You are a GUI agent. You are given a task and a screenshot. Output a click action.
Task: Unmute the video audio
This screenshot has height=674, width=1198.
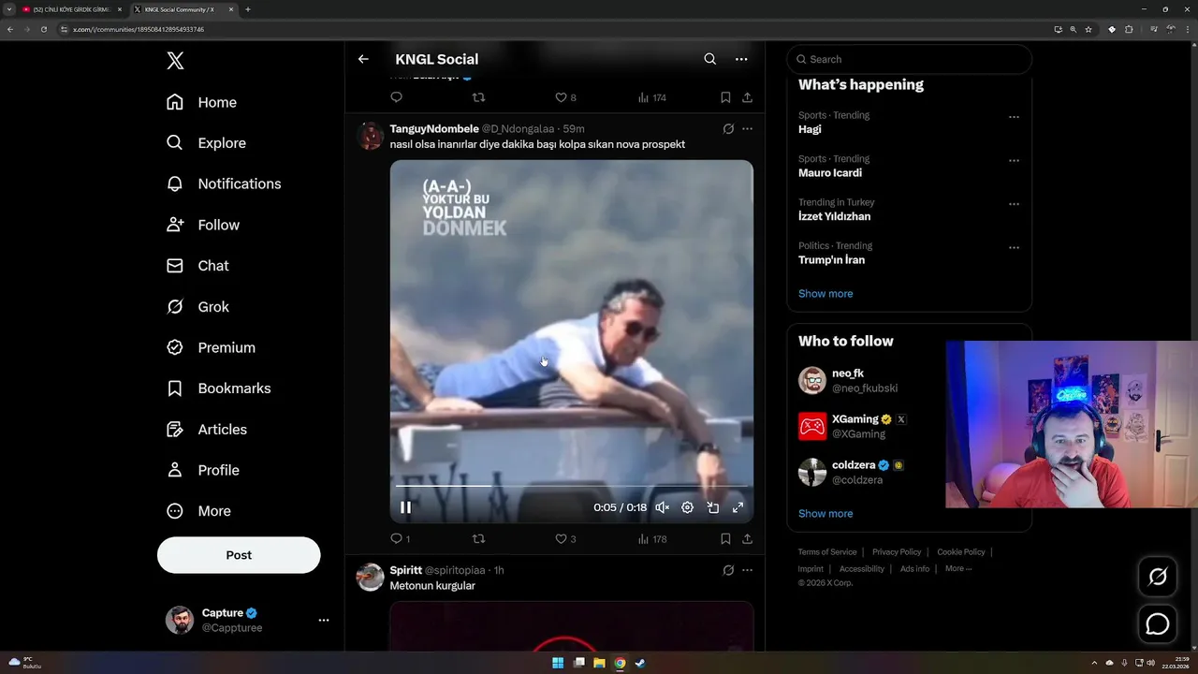662,507
